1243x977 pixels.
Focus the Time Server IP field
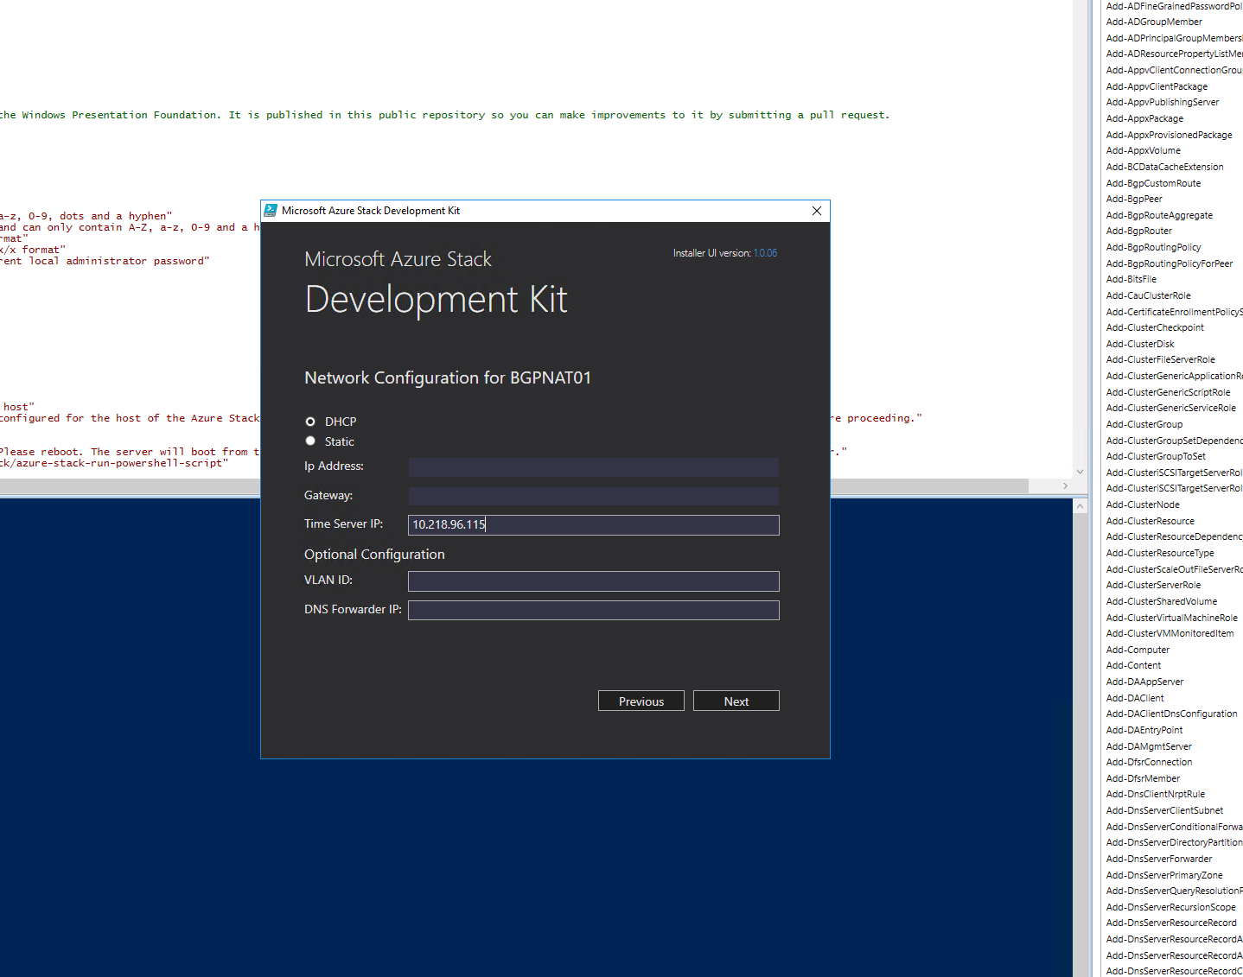(593, 524)
